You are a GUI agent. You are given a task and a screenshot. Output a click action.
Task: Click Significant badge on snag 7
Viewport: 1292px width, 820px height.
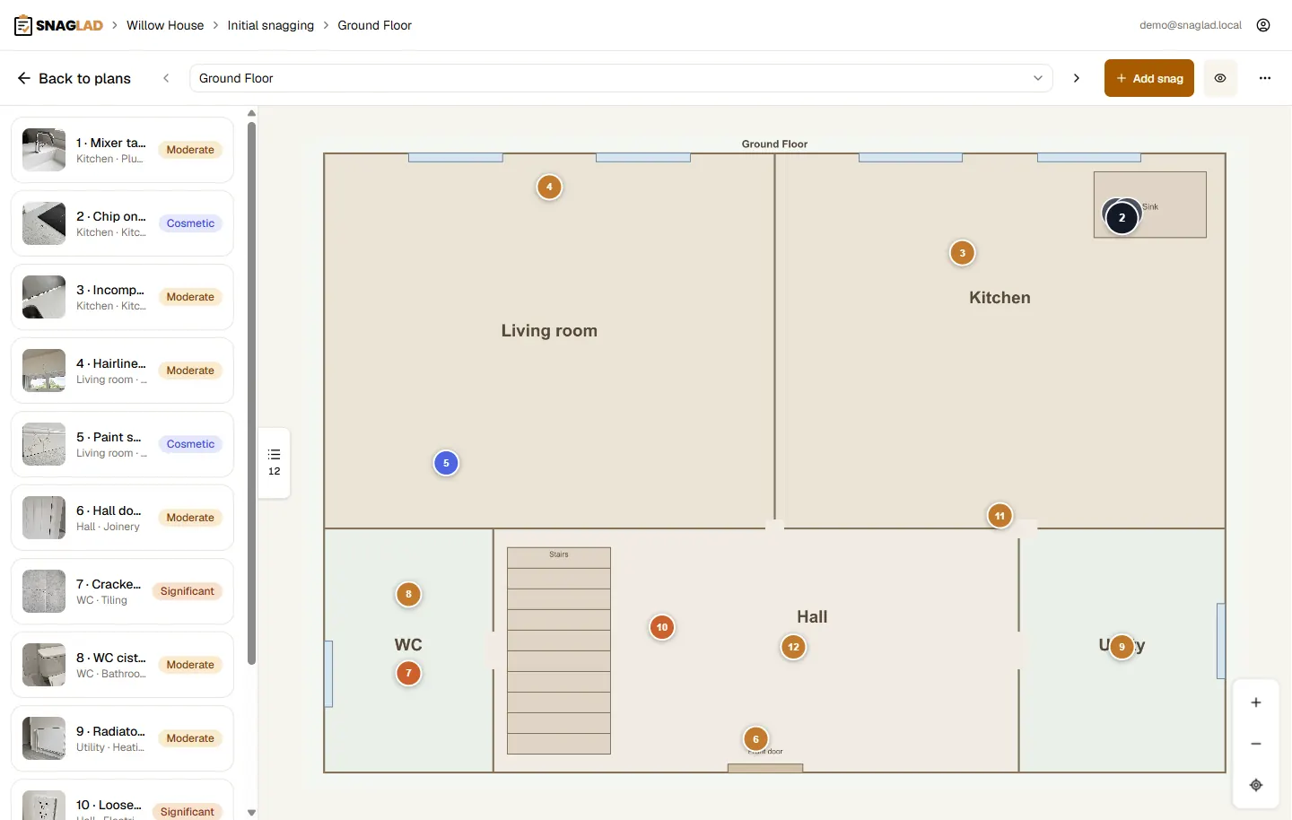click(188, 591)
